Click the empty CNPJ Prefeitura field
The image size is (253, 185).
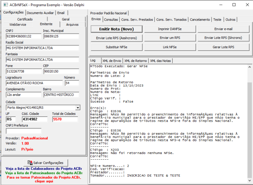[x=24, y=131]
